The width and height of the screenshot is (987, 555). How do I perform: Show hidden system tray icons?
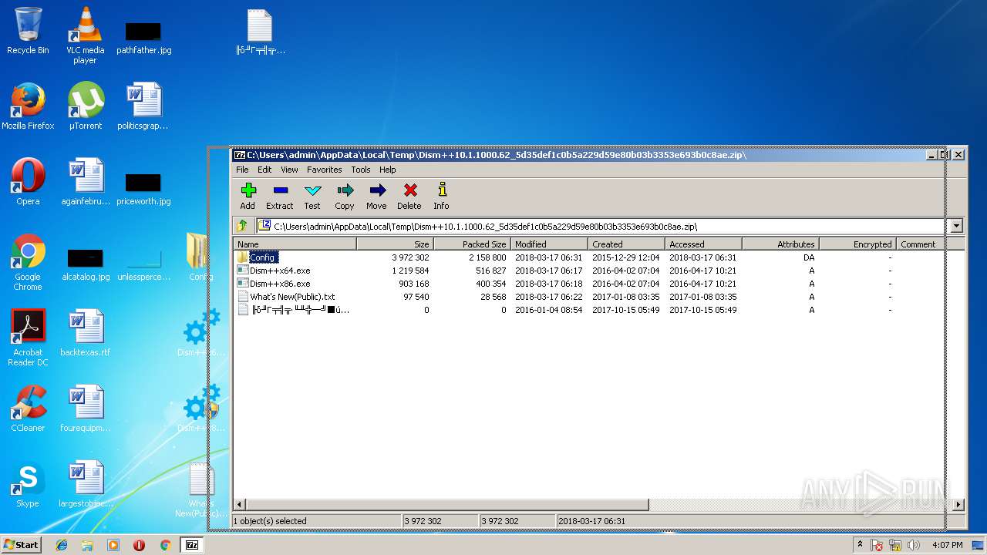click(861, 545)
